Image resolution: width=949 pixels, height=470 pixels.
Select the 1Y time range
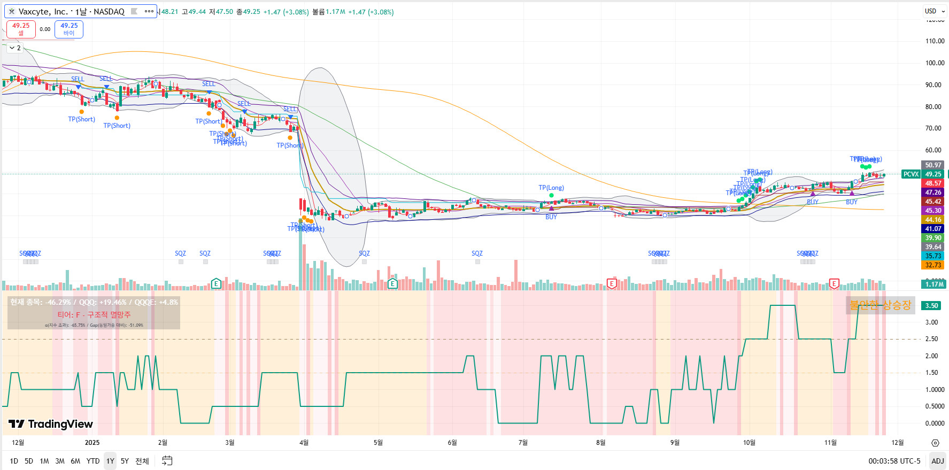pyautogui.click(x=110, y=461)
